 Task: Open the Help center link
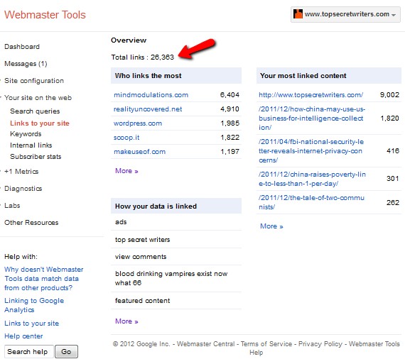pyautogui.click(x=23, y=336)
